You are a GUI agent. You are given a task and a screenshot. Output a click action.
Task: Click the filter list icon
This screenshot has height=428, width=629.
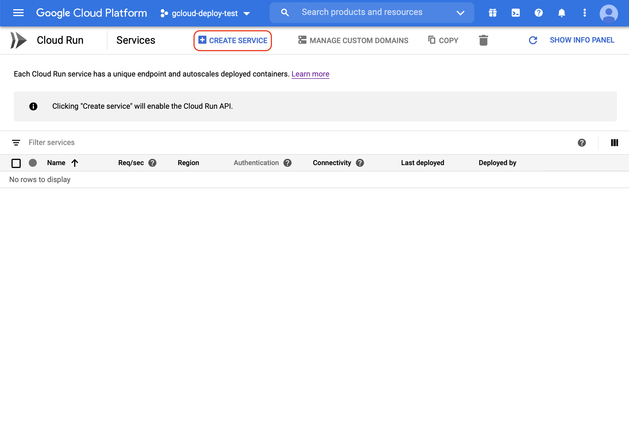tap(16, 143)
